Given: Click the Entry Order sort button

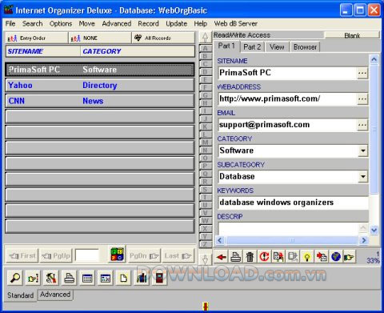Looking at the screenshot, I should pyautogui.click(x=37, y=38).
